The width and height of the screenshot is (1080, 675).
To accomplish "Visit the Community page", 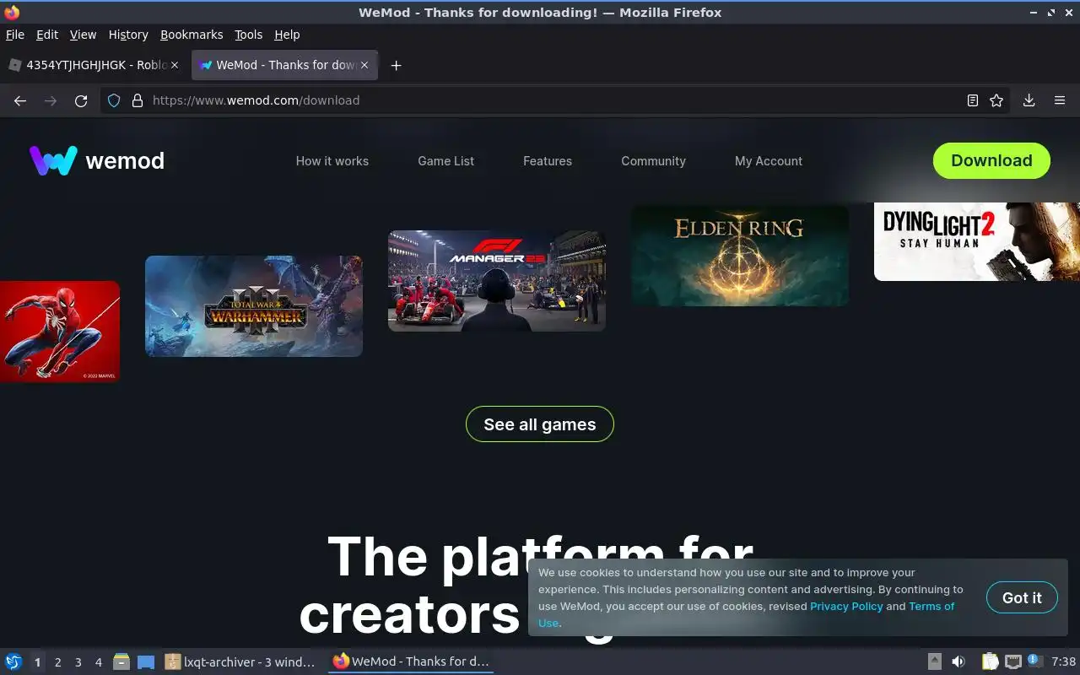I will (x=654, y=161).
